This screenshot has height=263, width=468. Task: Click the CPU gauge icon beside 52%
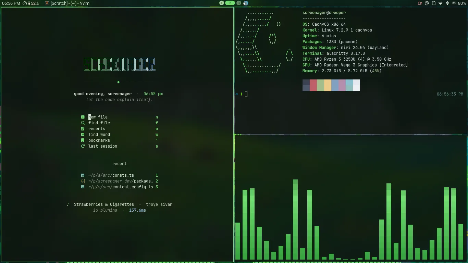[x=25, y=3]
